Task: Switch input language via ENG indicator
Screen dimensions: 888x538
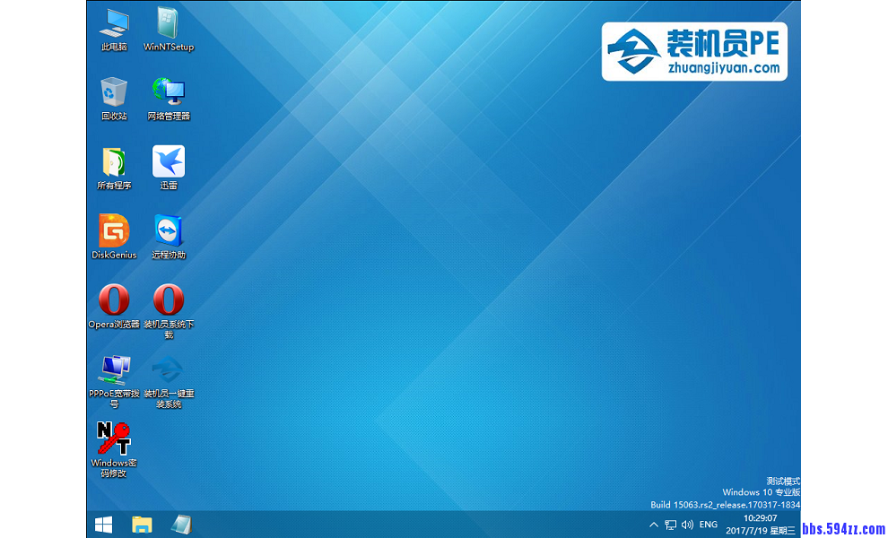Action: click(709, 525)
